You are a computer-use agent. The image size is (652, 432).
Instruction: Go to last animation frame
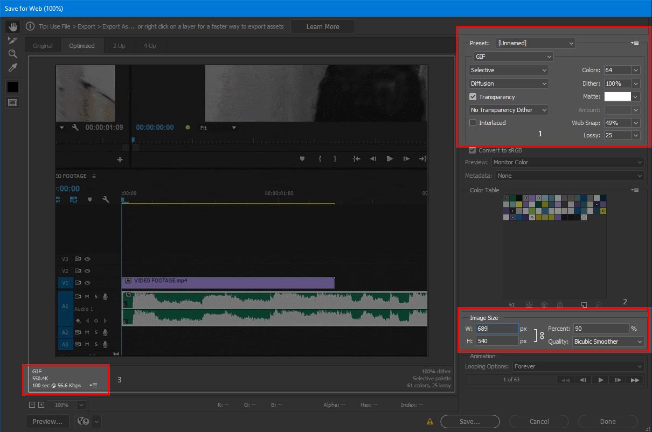[x=635, y=380]
